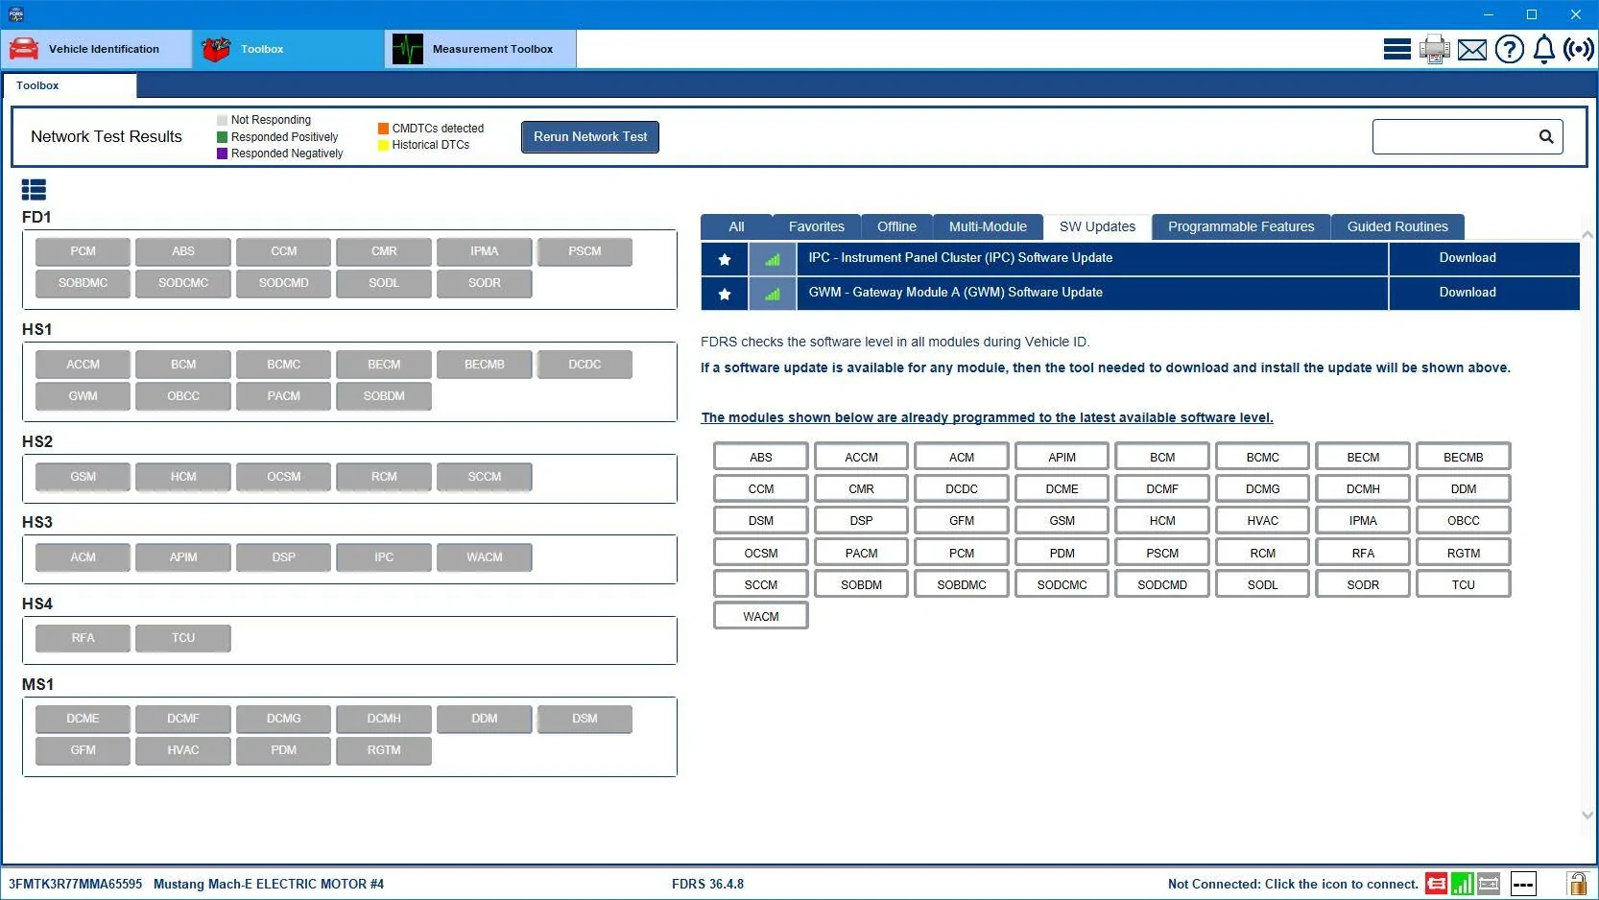
Task: Click OCSM module in HS2 network group
Action: pyautogui.click(x=283, y=477)
